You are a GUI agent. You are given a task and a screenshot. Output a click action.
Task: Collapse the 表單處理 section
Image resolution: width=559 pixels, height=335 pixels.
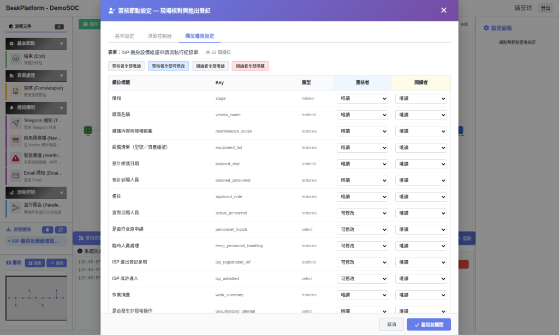point(61,75)
